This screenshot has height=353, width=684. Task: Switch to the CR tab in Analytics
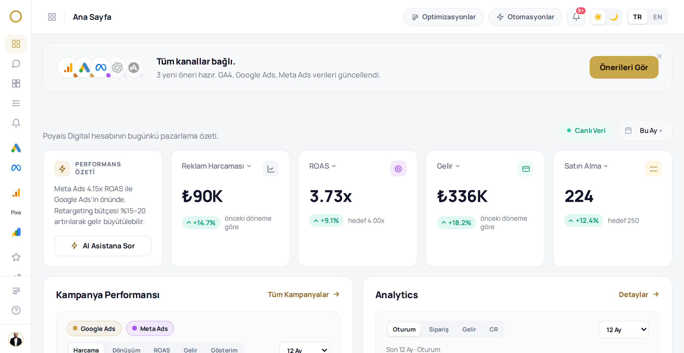coord(494,329)
